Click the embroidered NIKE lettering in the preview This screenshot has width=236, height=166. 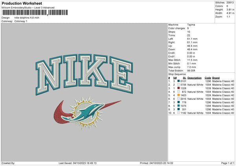pyautogui.click(x=84, y=74)
